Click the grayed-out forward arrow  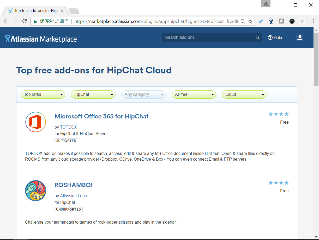[15, 21]
